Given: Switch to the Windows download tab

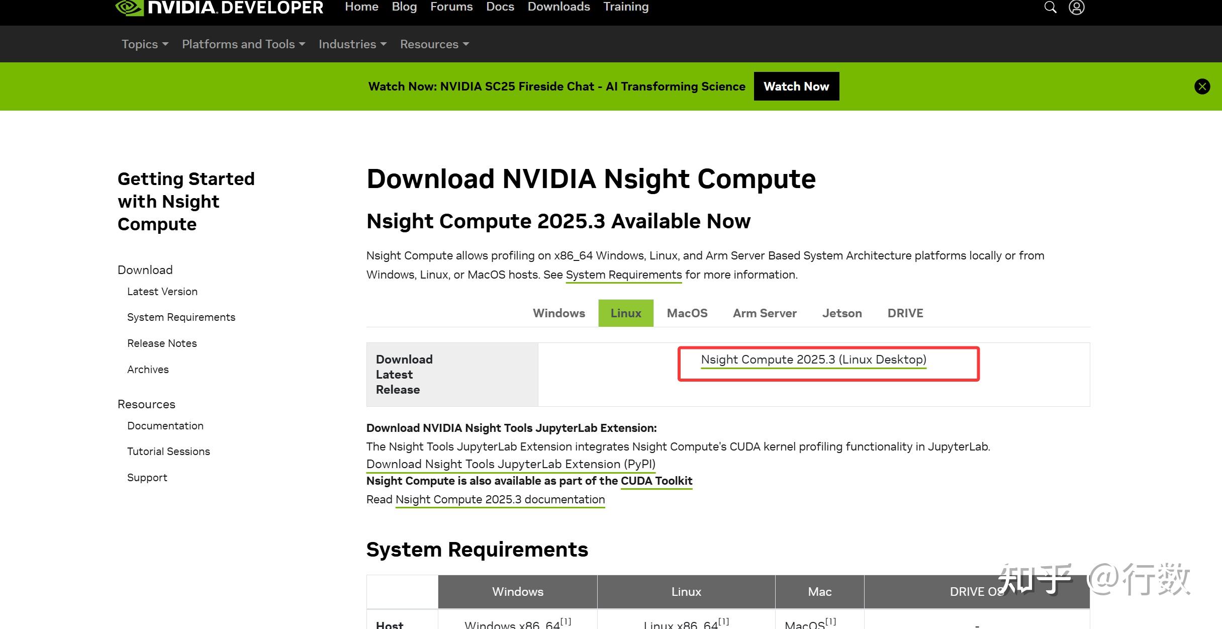Looking at the screenshot, I should pos(558,313).
